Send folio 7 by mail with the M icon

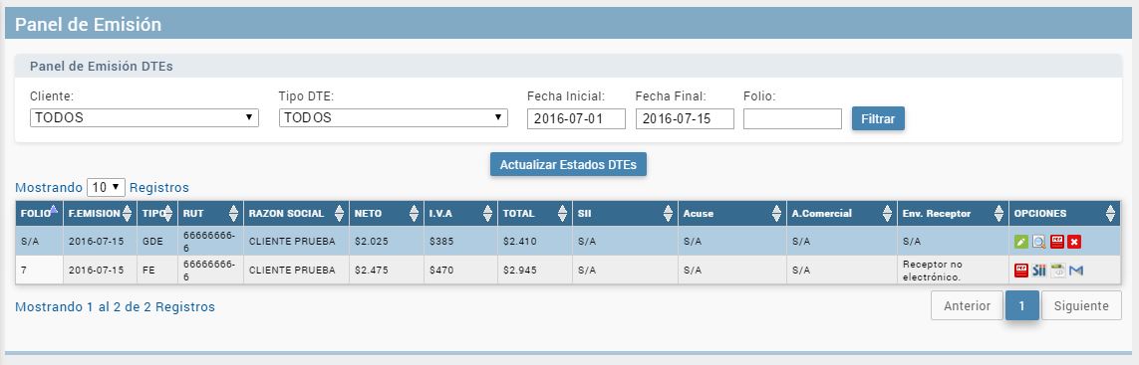[1076, 270]
